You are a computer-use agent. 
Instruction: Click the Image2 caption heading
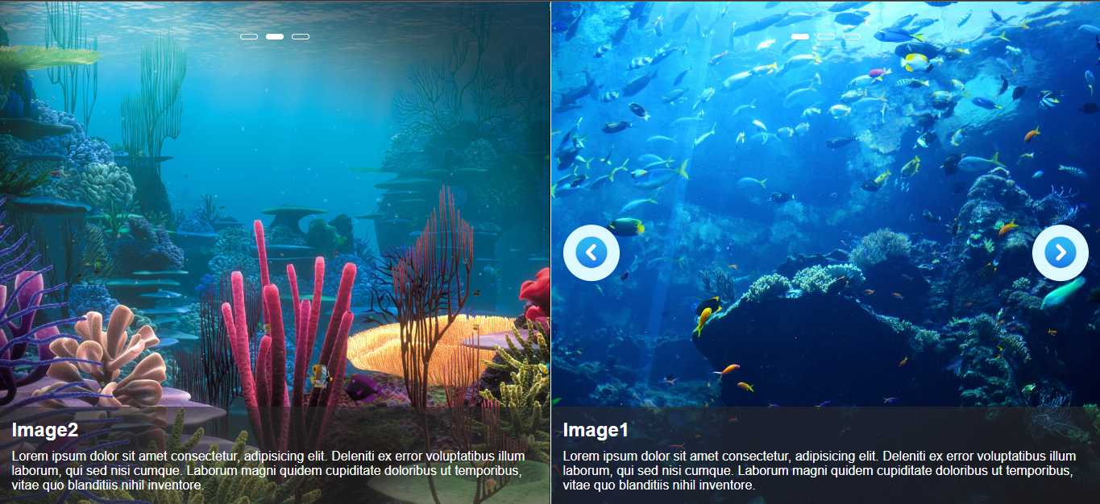(x=45, y=430)
